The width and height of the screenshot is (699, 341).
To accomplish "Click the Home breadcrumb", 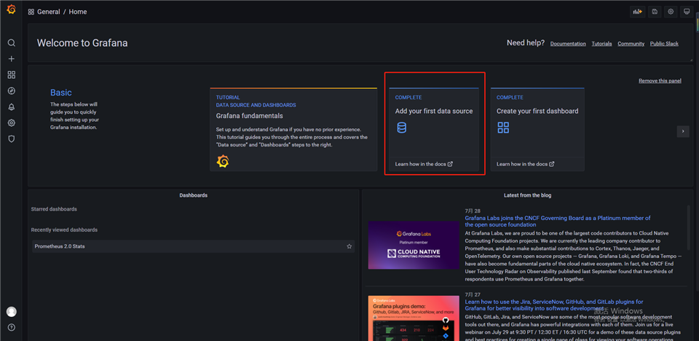I will pyautogui.click(x=78, y=12).
